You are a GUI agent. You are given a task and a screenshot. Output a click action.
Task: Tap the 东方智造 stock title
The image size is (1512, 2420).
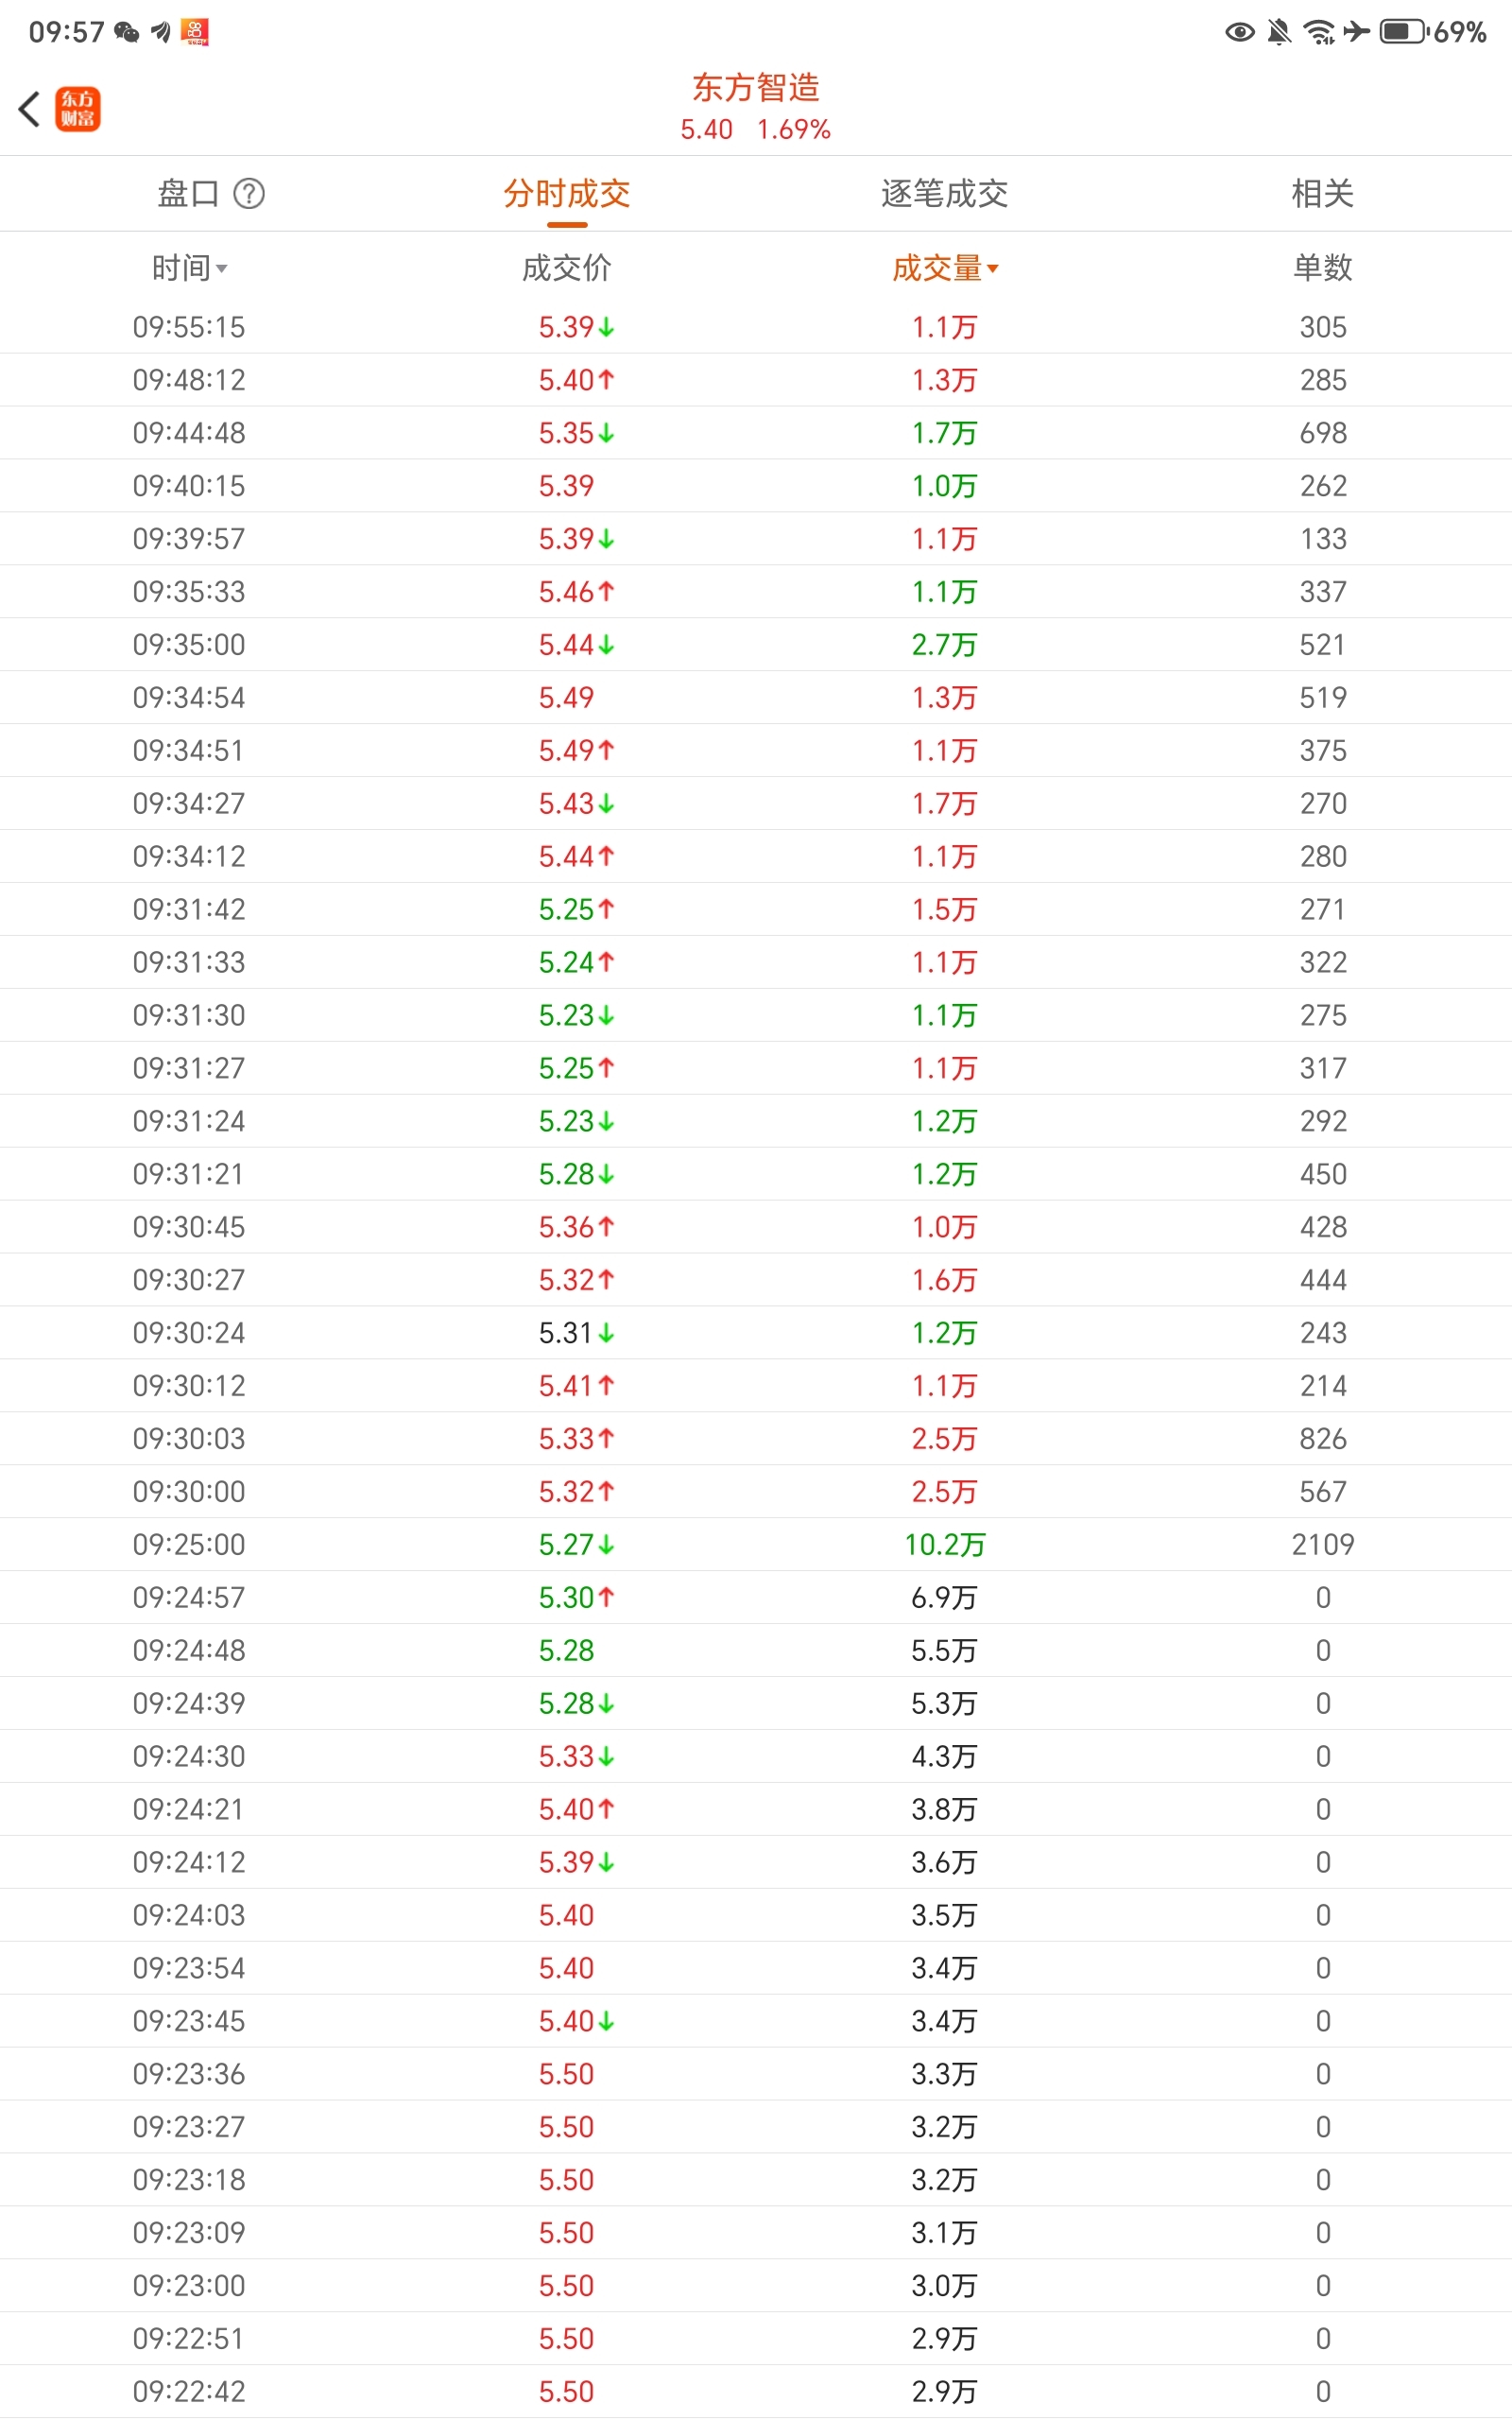(x=756, y=88)
